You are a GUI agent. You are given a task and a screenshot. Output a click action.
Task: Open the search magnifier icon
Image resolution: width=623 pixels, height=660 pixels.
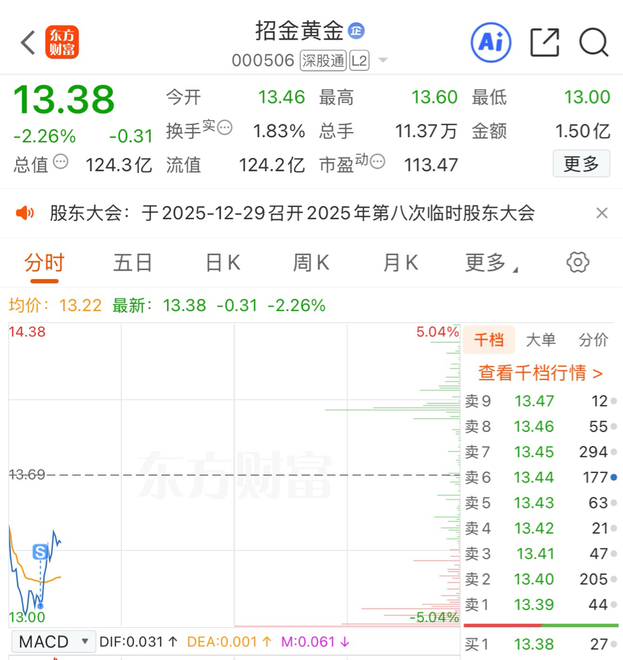(593, 43)
